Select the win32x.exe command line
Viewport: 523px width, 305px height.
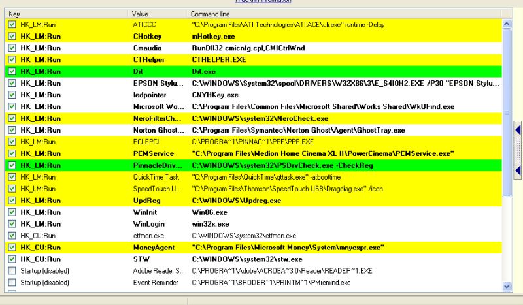tap(211, 224)
